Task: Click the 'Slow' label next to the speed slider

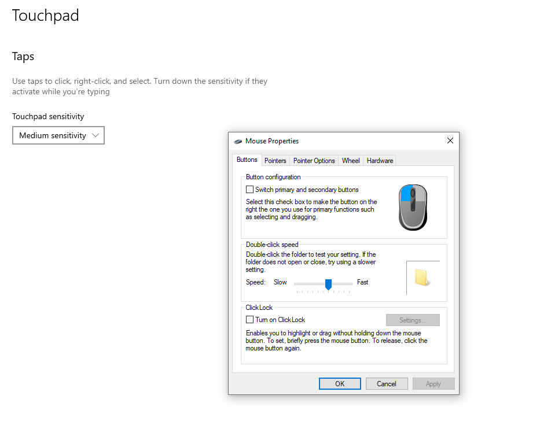Action: pyautogui.click(x=280, y=282)
